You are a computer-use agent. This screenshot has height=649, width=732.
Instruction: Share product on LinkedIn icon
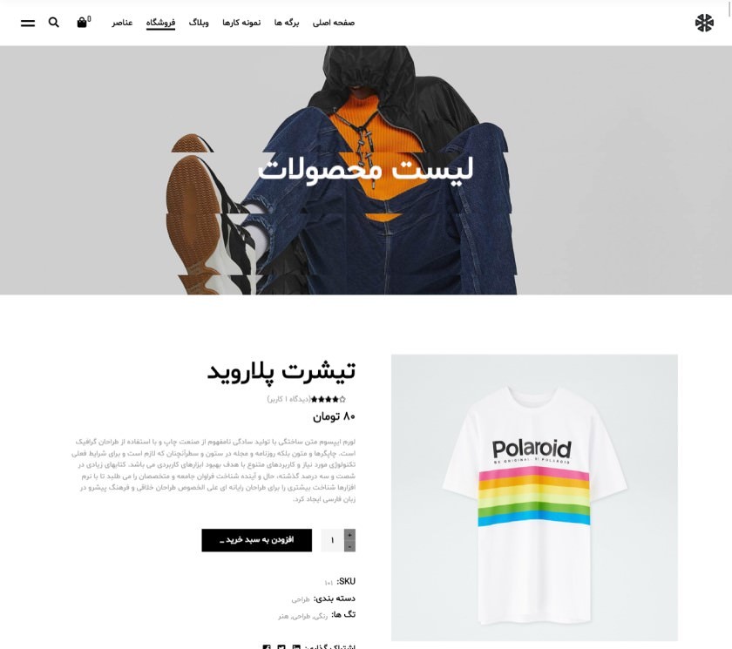click(x=296, y=646)
